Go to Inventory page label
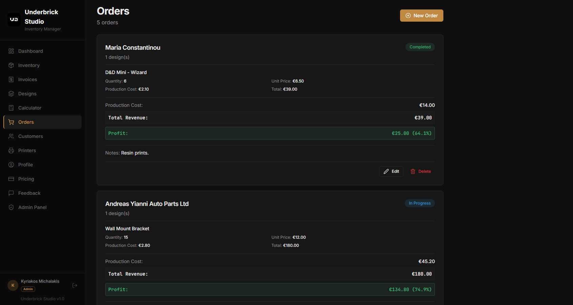This screenshot has height=305, width=573. [29, 65]
